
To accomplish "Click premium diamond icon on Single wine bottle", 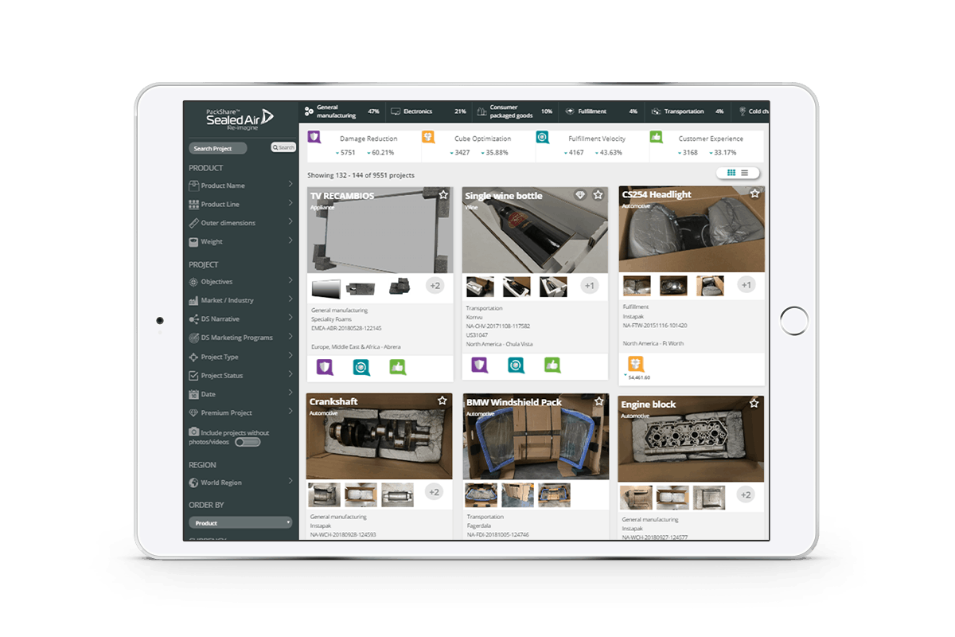I will [580, 195].
